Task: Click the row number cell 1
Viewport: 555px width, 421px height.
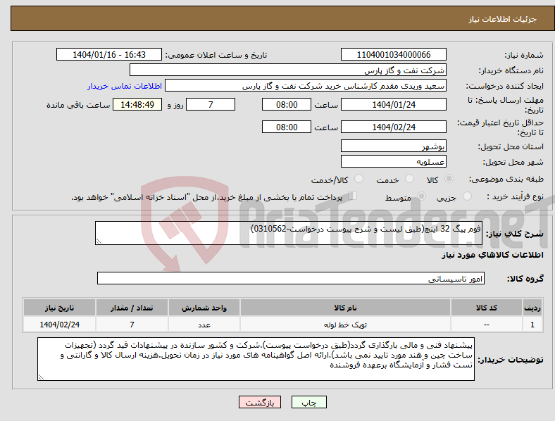Action: tap(532, 325)
